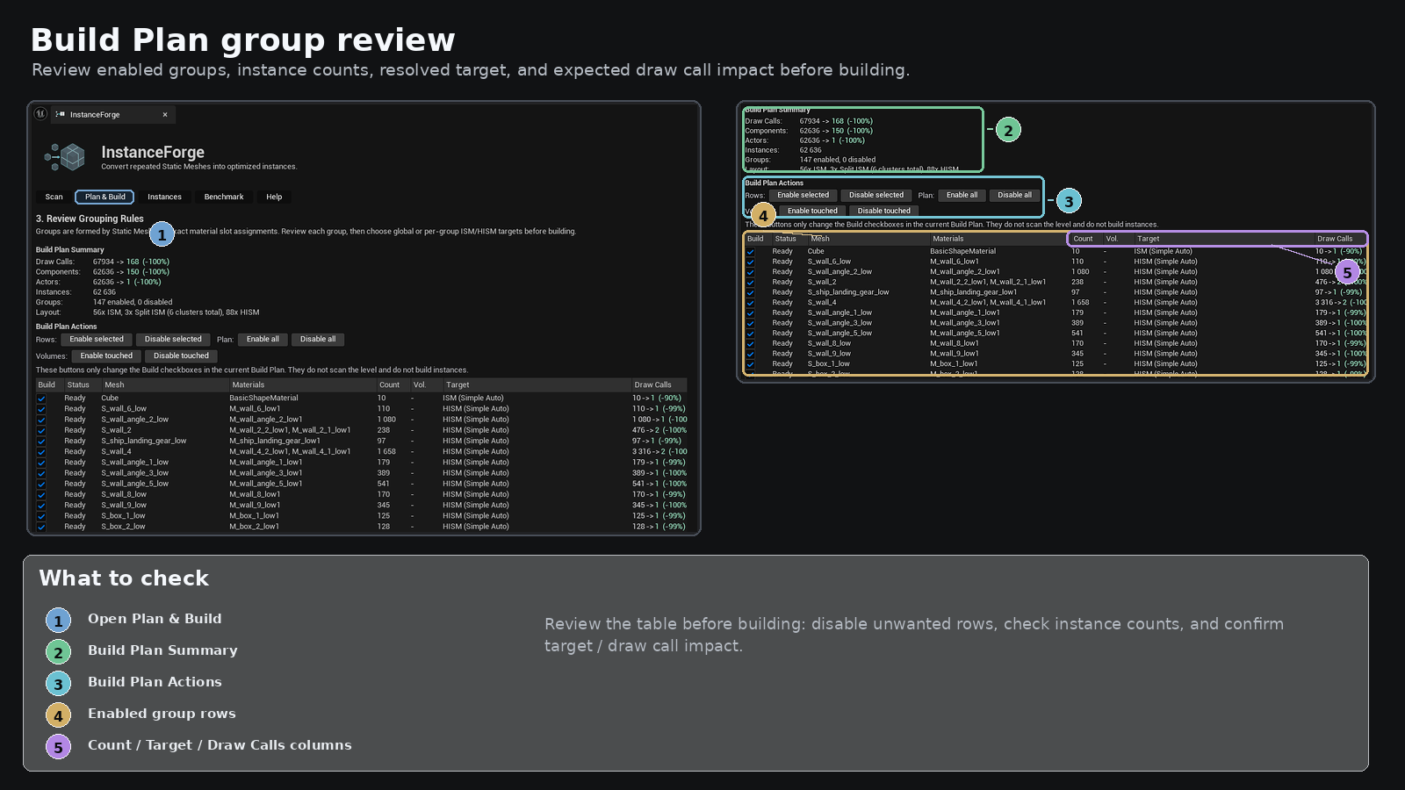Viewport: 1405px width, 790px height.
Task: Toggle Build checkbox for S_wall_2 in left table
Action: tap(41, 430)
